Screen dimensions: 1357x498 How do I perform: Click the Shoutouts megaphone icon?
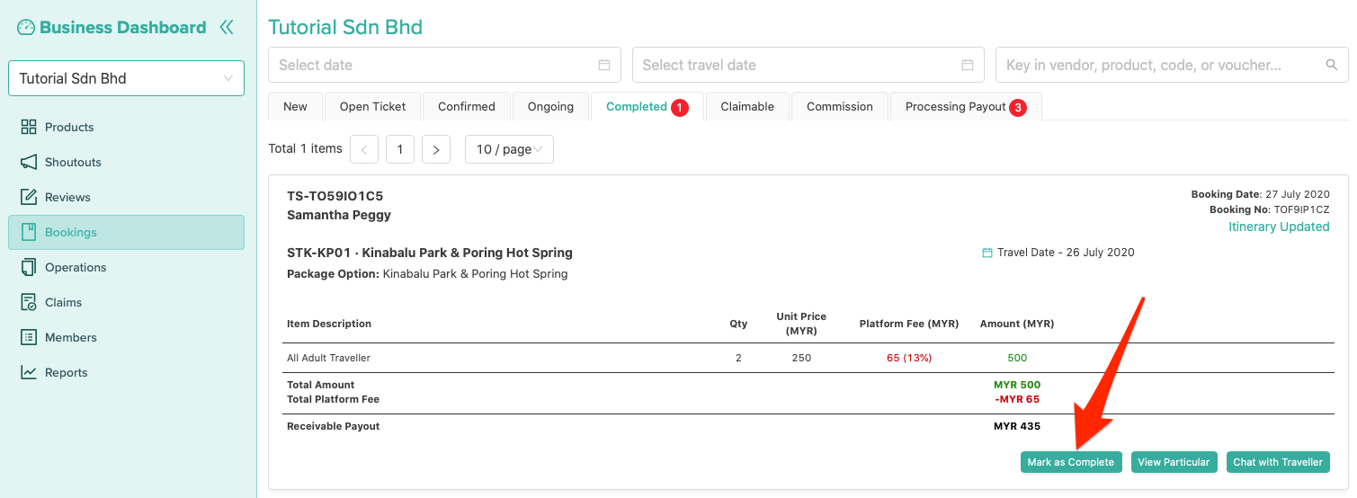(x=29, y=162)
